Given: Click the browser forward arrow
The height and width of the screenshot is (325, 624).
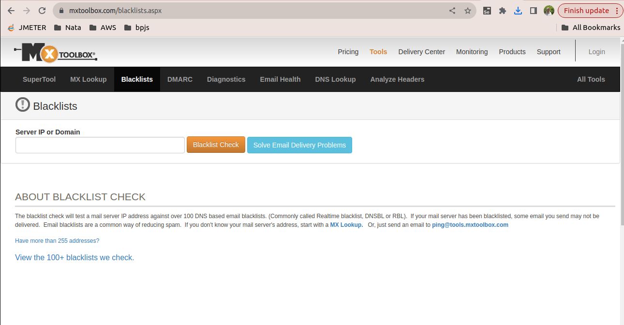Looking at the screenshot, I should (x=27, y=11).
